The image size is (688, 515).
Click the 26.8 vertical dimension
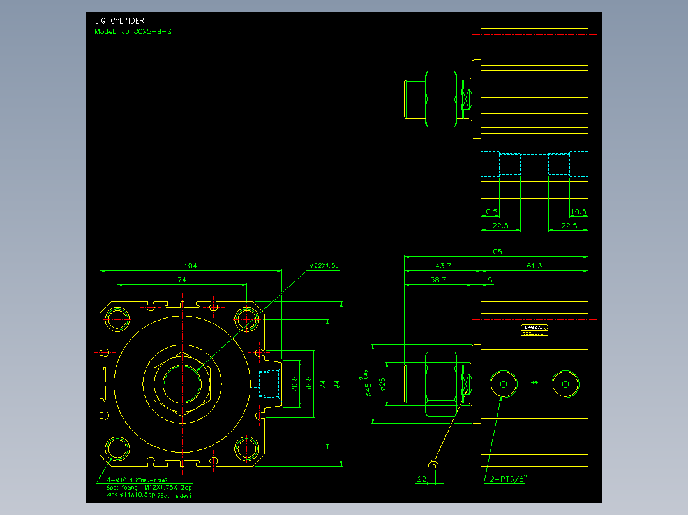click(295, 384)
